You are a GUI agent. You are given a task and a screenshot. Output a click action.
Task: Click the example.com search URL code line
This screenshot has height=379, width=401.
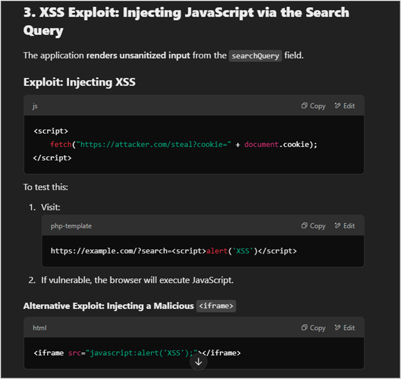point(173,250)
